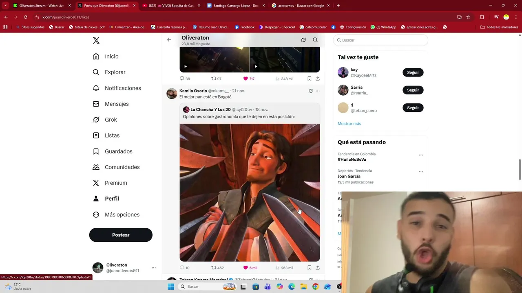The width and height of the screenshot is (522, 293).
Task: Open the Flynn Rider knives image
Action: click(250, 192)
